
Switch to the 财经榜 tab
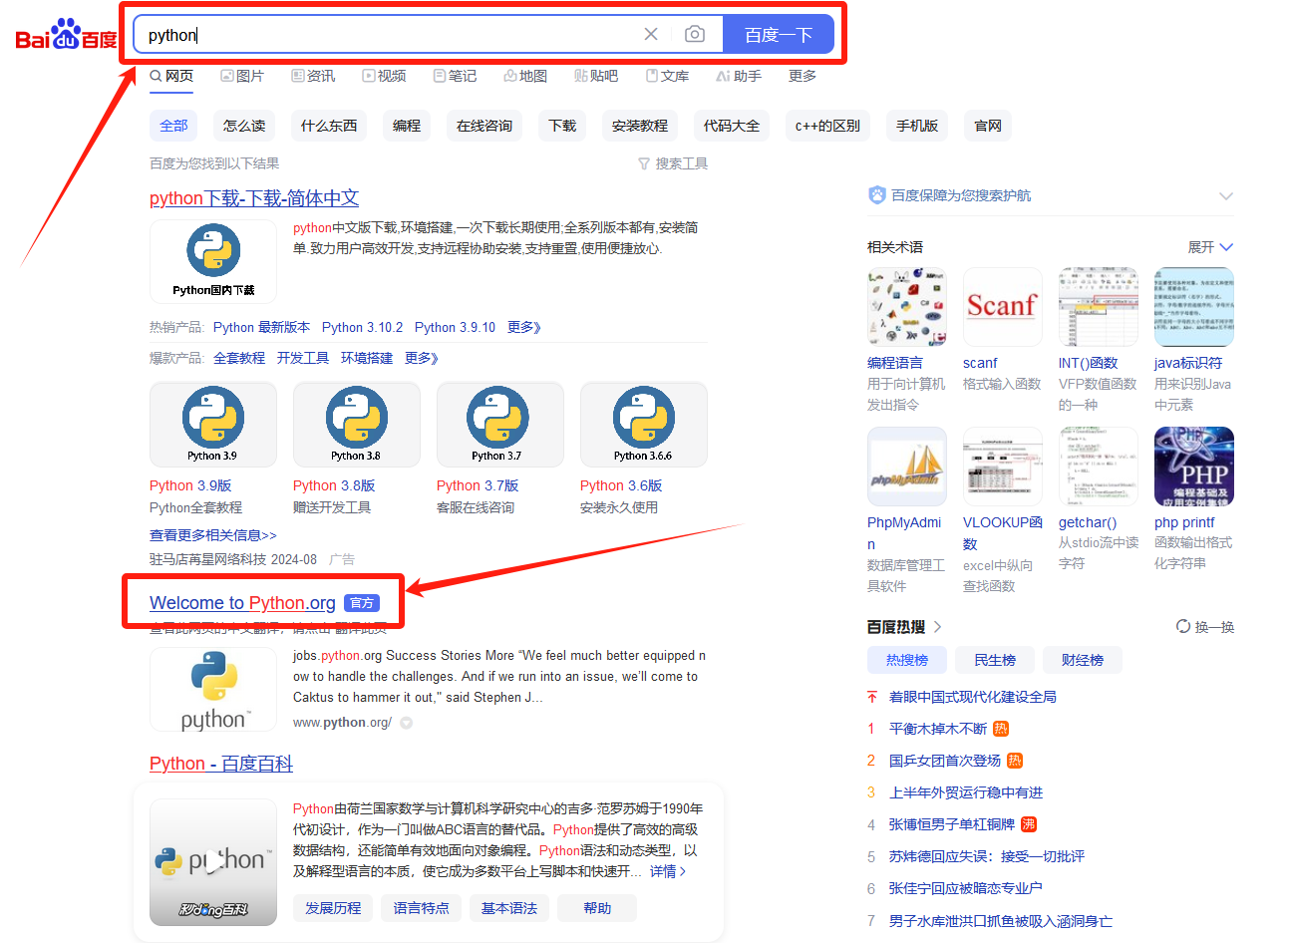click(x=1083, y=660)
